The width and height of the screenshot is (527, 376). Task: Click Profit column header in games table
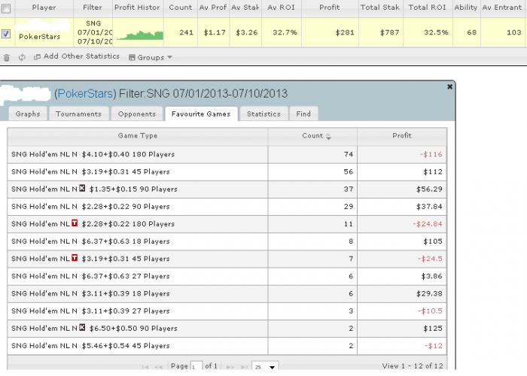pyautogui.click(x=402, y=136)
